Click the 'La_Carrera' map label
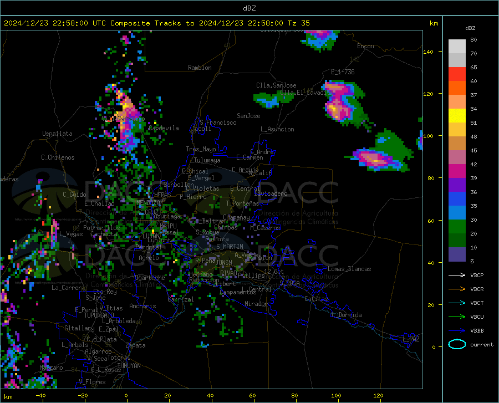This screenshot has height=403, width=499. [x=68, y=288]
